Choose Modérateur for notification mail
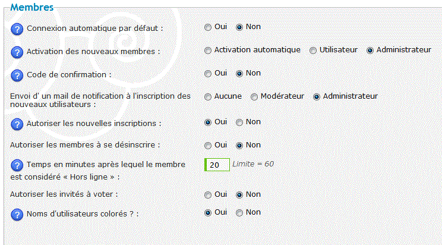 tap(254, 97)
